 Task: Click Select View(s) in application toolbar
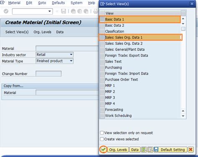pyautogui.click(x=17, y=32)
